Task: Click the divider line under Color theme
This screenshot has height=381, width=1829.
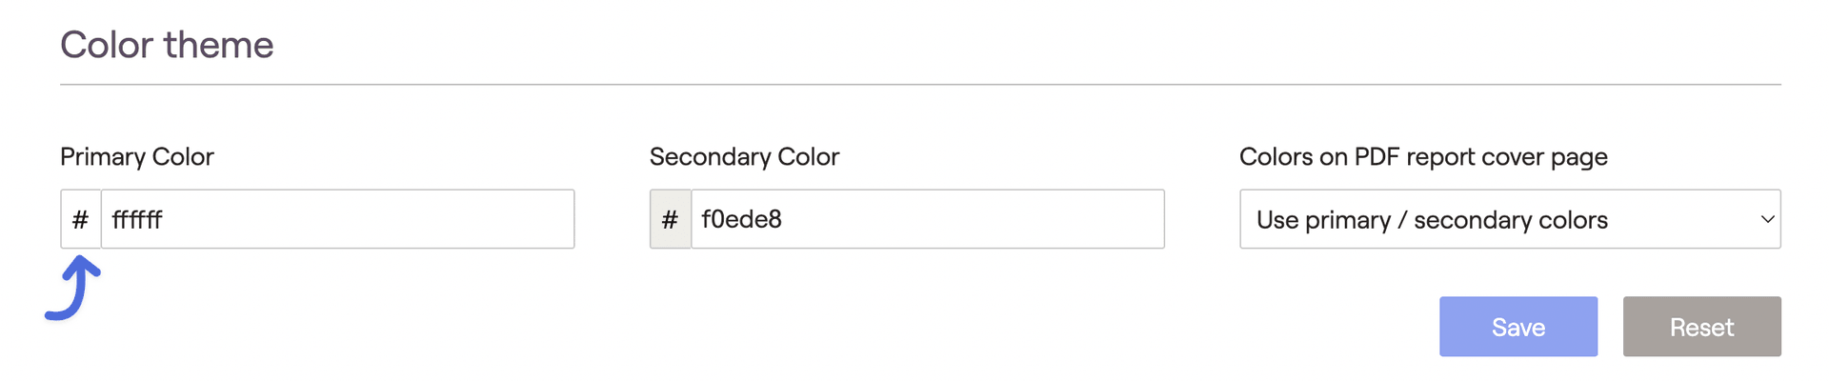Action: [x=920, y=85]
